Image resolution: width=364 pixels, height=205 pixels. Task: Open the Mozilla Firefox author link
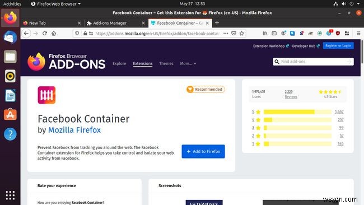click(x=74, y=130)
